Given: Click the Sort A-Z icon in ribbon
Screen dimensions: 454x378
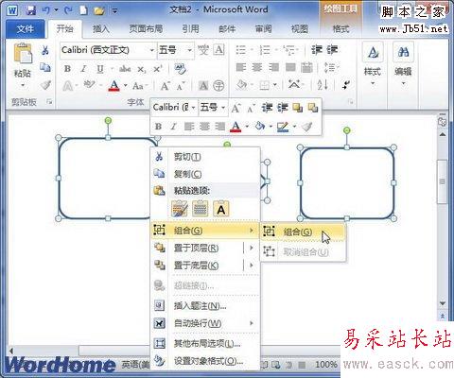Looking at the screenshot, I should 323,85.
